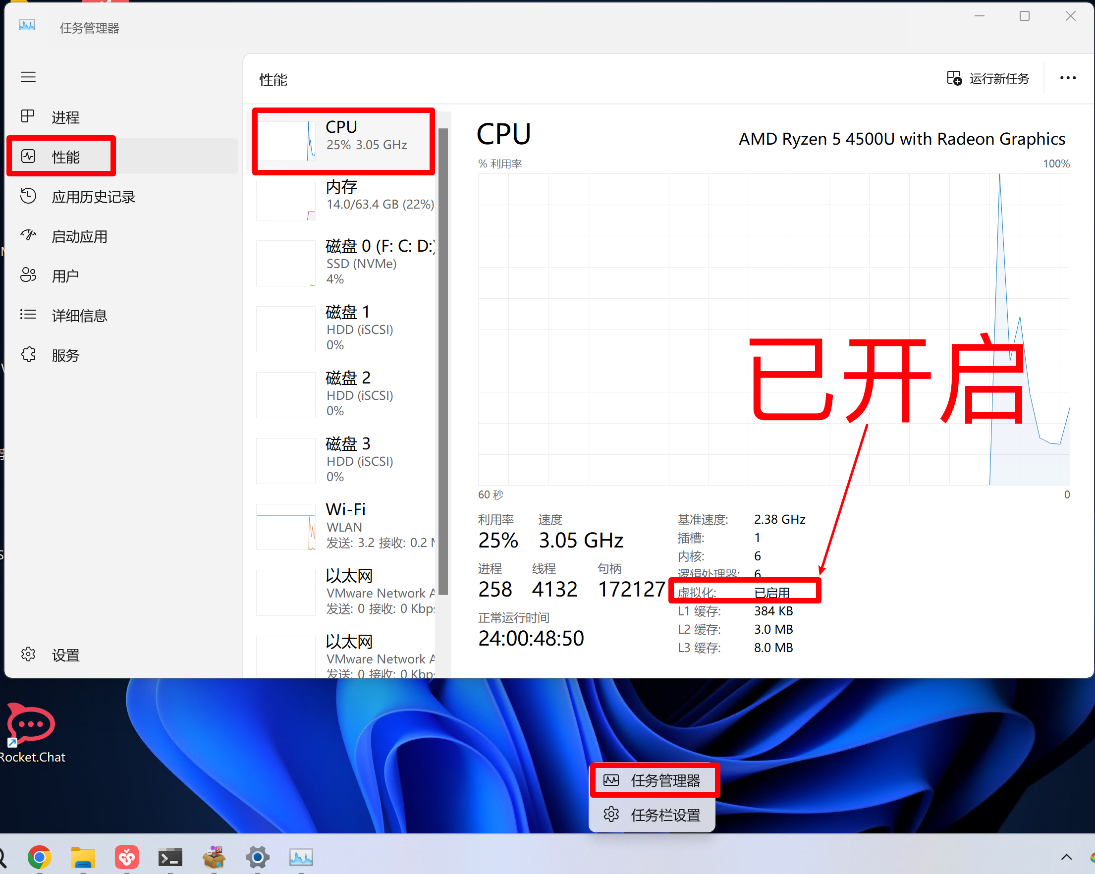1095x874 pixels.
Task: Expand the system tray hidden icons chevron
Action: tap(1066, 857)
